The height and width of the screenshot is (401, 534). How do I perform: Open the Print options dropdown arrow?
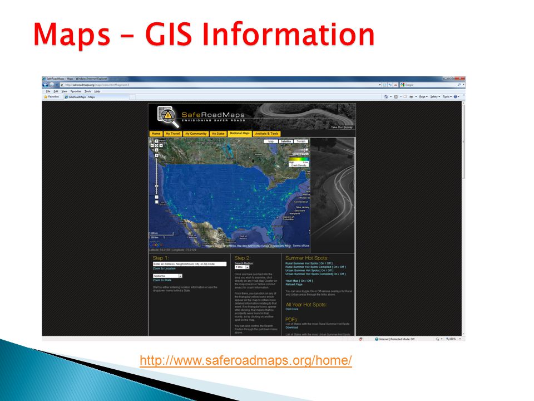tap(416, 97)
